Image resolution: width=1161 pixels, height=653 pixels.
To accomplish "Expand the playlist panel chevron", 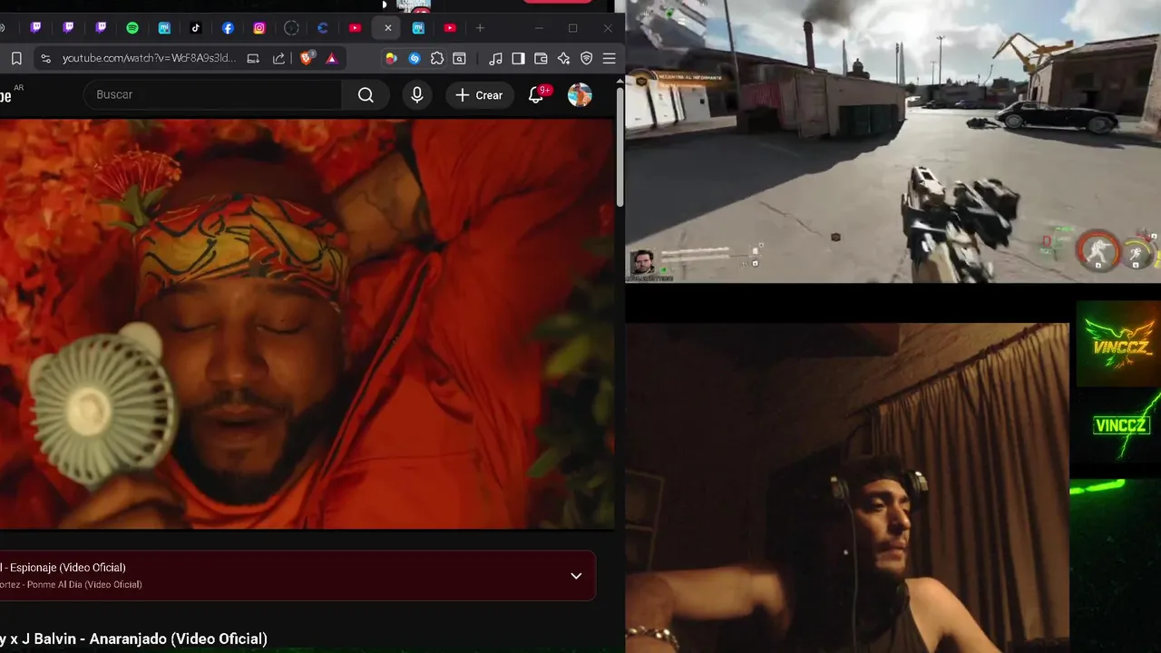I will point(576,576).
